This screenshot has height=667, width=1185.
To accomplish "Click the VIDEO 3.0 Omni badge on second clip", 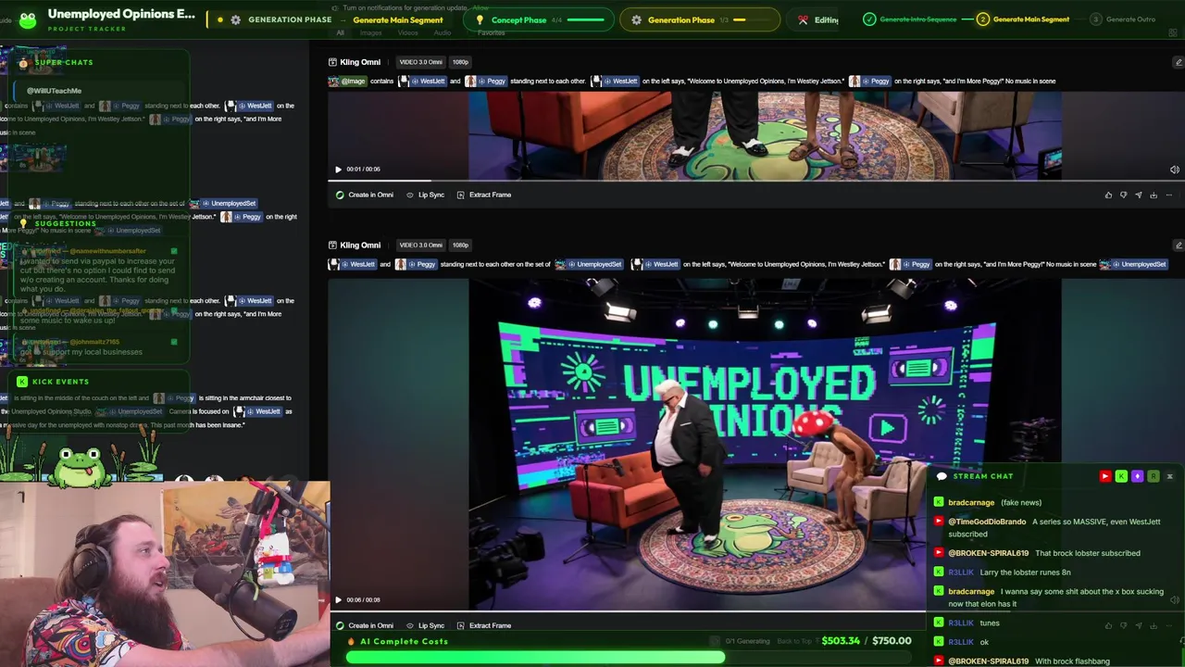I will [x=420, y=245].
